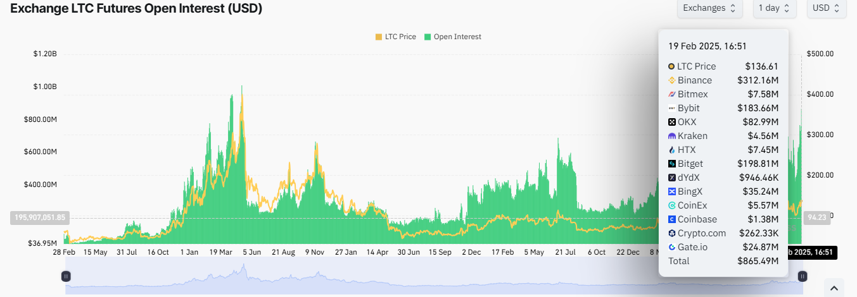The height and width of the screenshot is (297, 857).
Task: Click the Gate.io logo icon
Action: tap(671, 247)
